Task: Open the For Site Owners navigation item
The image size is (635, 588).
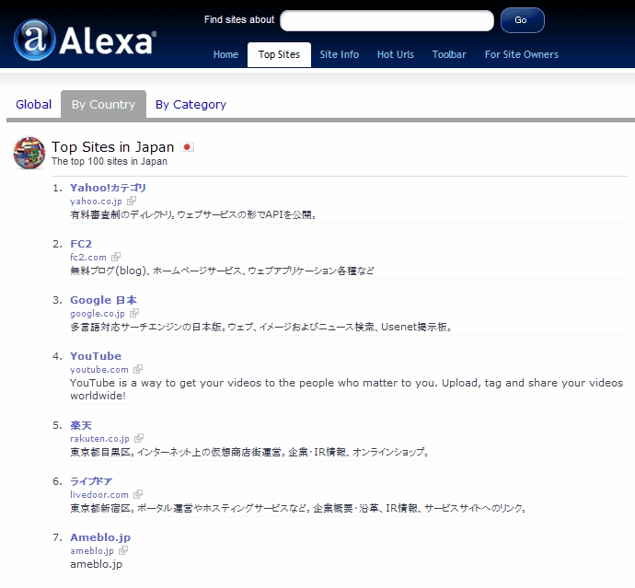Action: (522, 54)
